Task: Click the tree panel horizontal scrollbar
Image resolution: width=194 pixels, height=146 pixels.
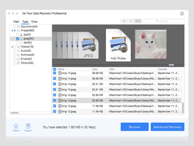Action: click(x=14, y=113)
